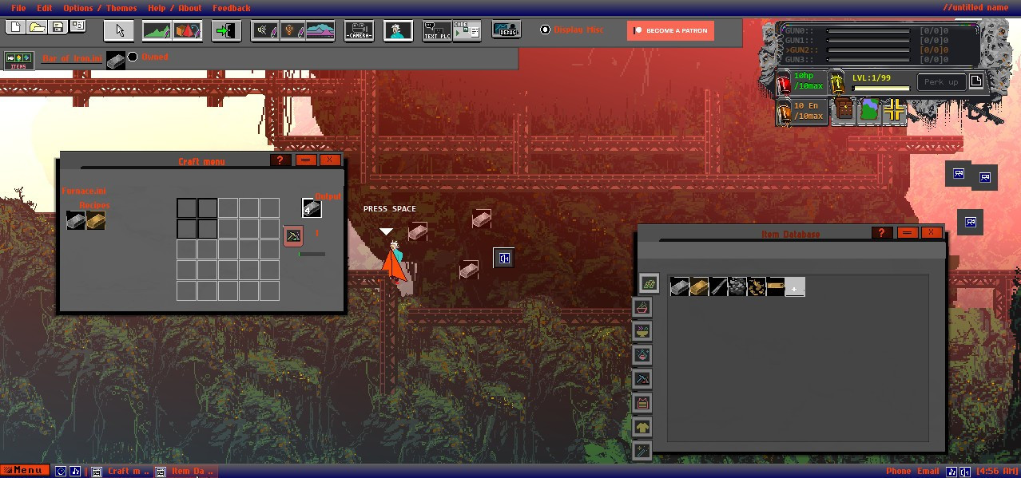Screen dimensions: 1021x478
Task: Open a file with the folder icon
Action: coord(37,27)
